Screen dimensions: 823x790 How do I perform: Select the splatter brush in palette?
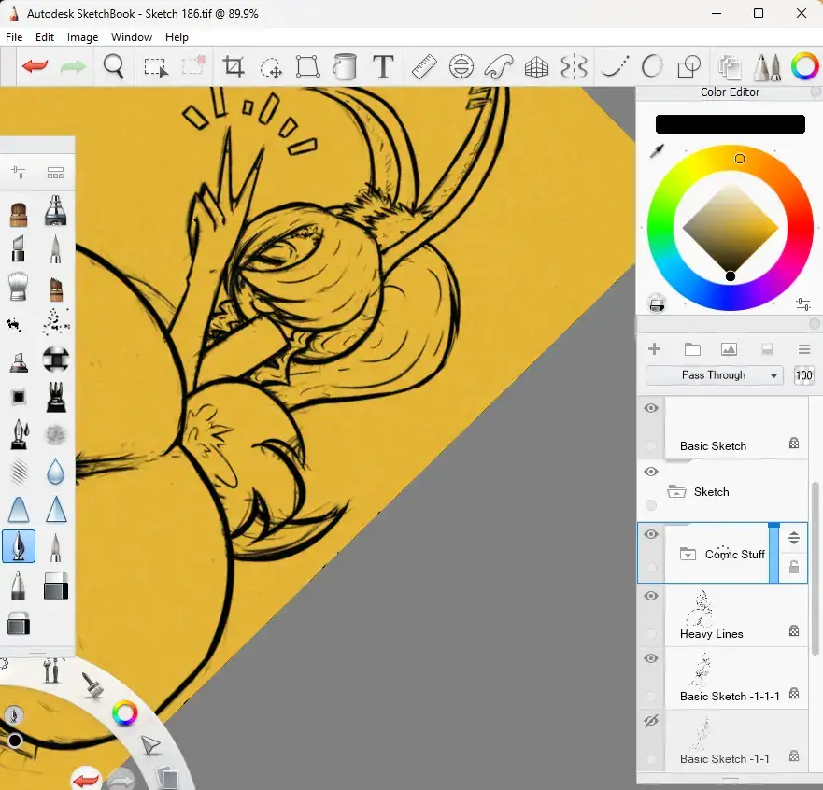(x=55, y=321)
